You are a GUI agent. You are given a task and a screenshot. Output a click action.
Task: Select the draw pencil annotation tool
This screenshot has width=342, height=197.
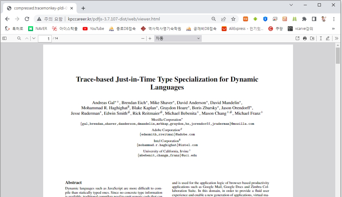point(328,38)
